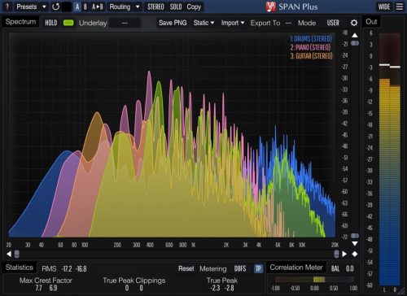Screen dimensions: 407x296
Task: Click the True Peak value -2.3
Action: pyautogui.click(x=215, y=288)
